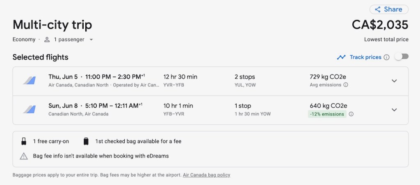Click the -12% emissions info icon
Screen dimensions: 420x185
tap(351, 114)
